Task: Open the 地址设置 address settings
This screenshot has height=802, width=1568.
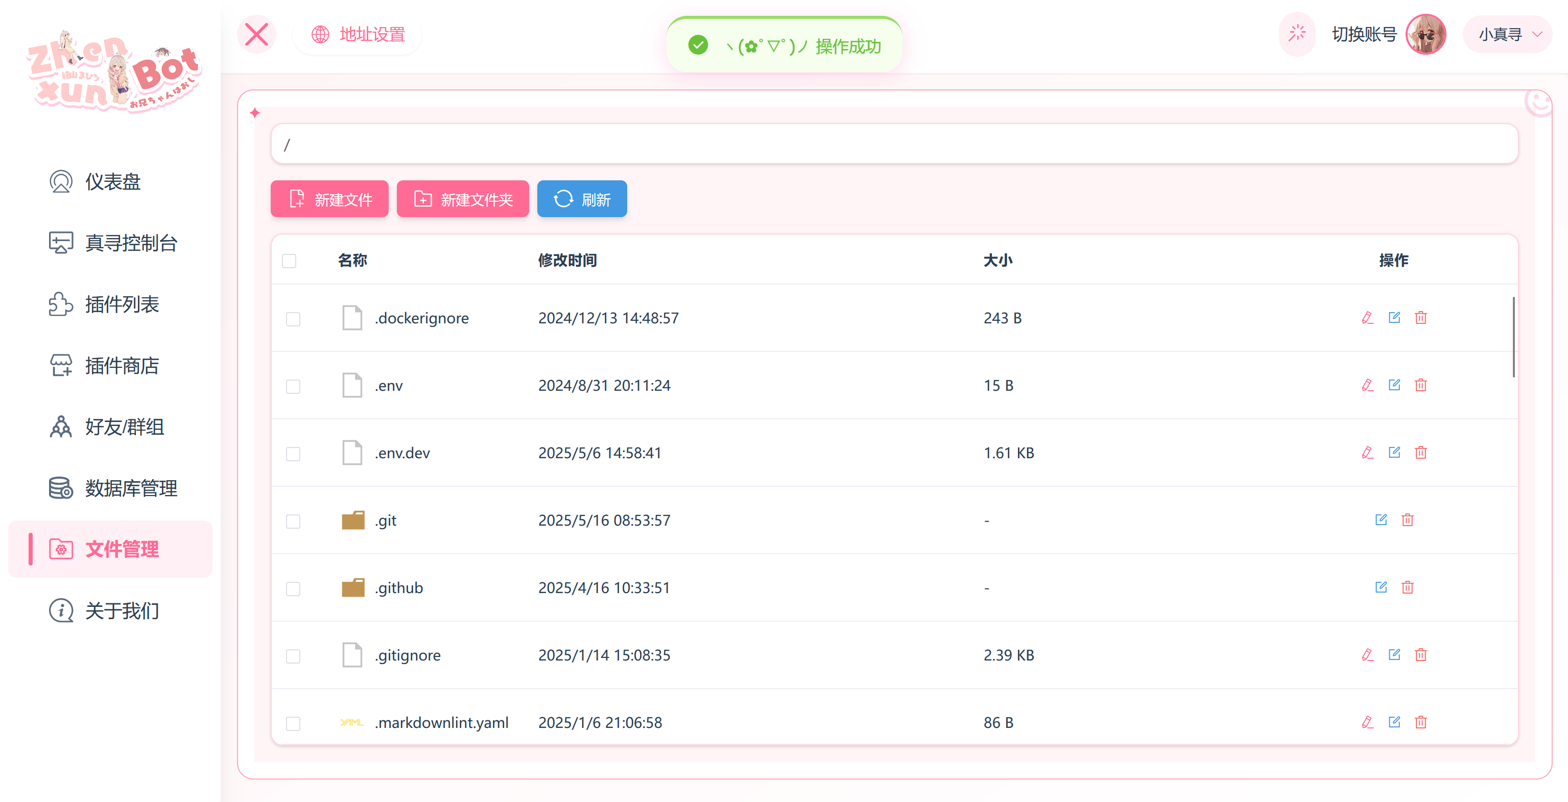Action: 359,35
